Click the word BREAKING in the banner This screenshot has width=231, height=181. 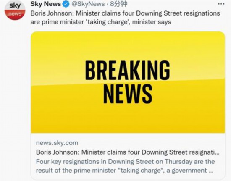point(128,70)
